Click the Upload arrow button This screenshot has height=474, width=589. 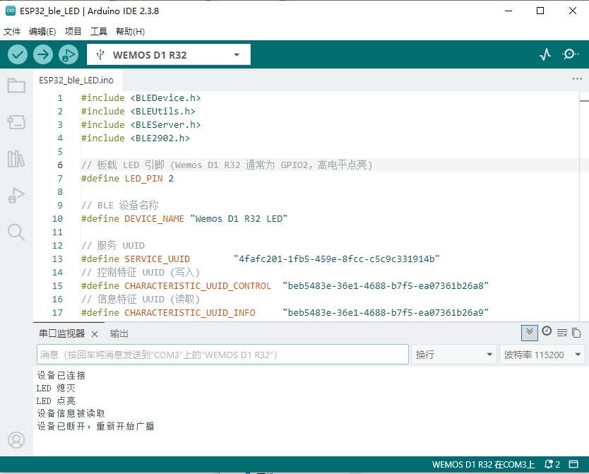[43, 54]
